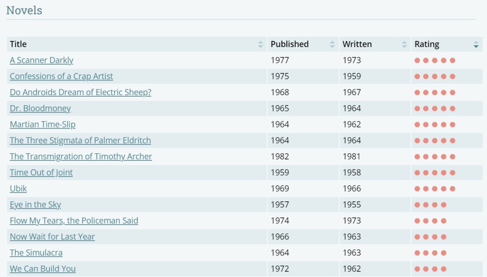
Task: Open Flow My Tears, the Policeman Said
Action: (74, 221)
